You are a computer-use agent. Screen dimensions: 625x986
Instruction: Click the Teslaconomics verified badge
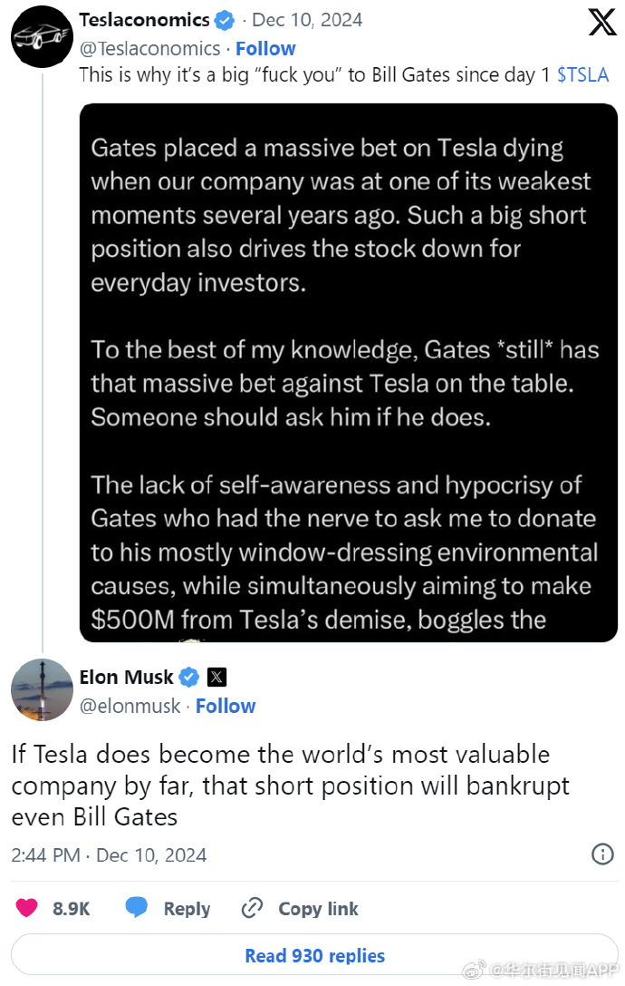225,21
